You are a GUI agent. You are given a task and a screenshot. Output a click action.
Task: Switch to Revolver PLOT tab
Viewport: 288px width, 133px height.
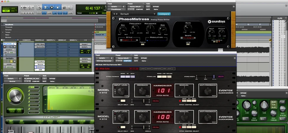point(69,88)
